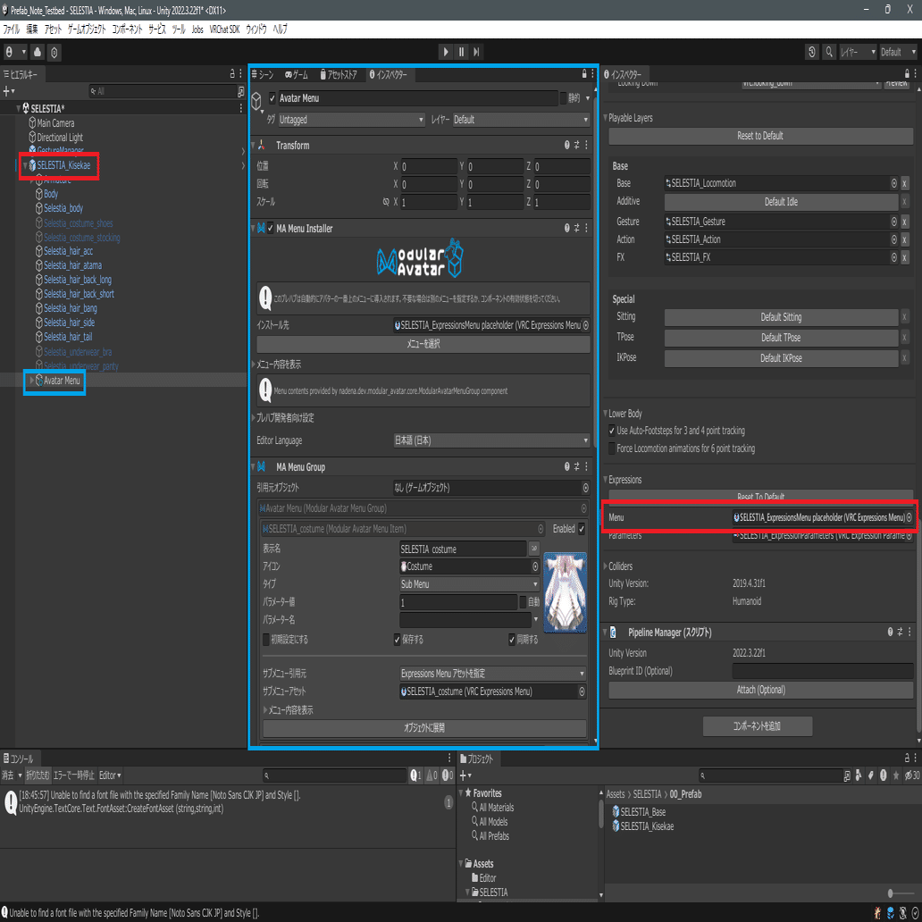Click the メニューを選択 button
This screenshot has height=922, width=922.
point(423,344)
